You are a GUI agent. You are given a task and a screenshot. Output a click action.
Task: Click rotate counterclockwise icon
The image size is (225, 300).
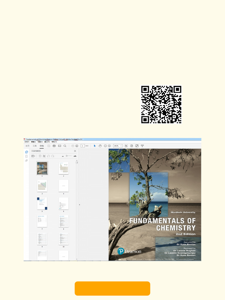pyautogui.click(x=48, y=156)
